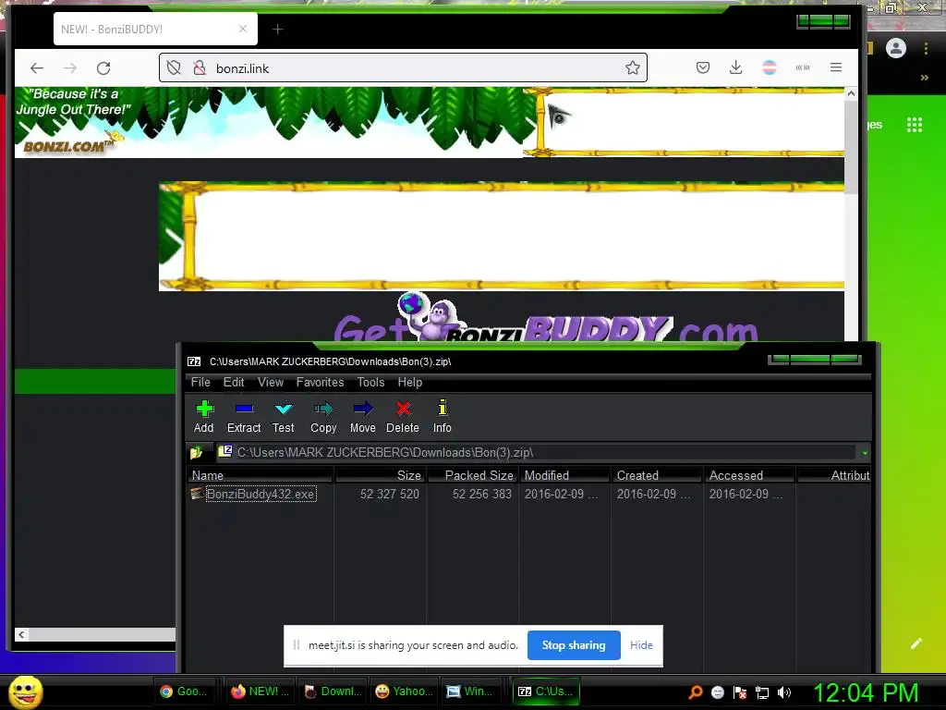Click horizontal scrollbar left arrow
This screenshot has height=710, width=946.
coord(22,634)
